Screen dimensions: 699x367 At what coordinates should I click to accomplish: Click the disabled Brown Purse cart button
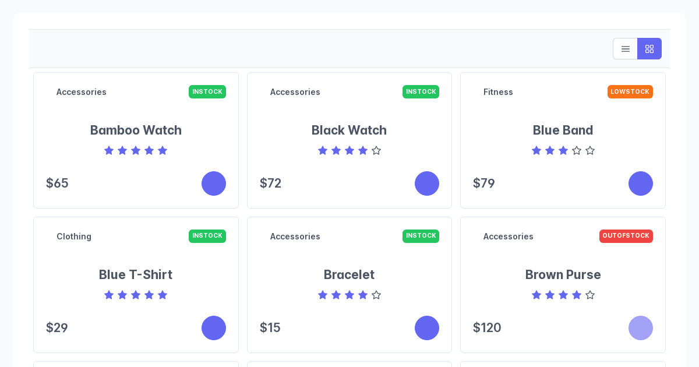[x=641, y=328]
